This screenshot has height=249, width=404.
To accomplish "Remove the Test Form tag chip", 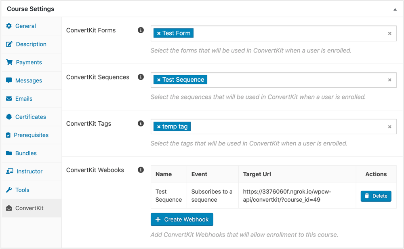I will 159,34.
